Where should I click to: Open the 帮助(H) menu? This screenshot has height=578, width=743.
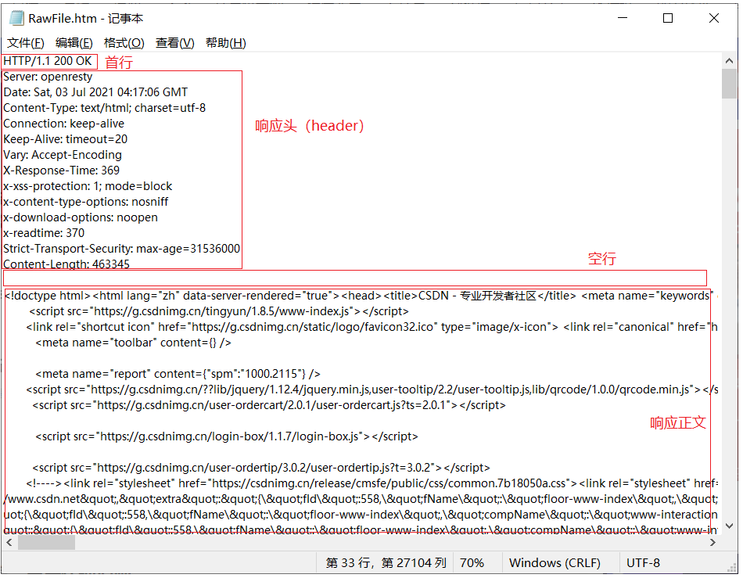pos(225,43)
